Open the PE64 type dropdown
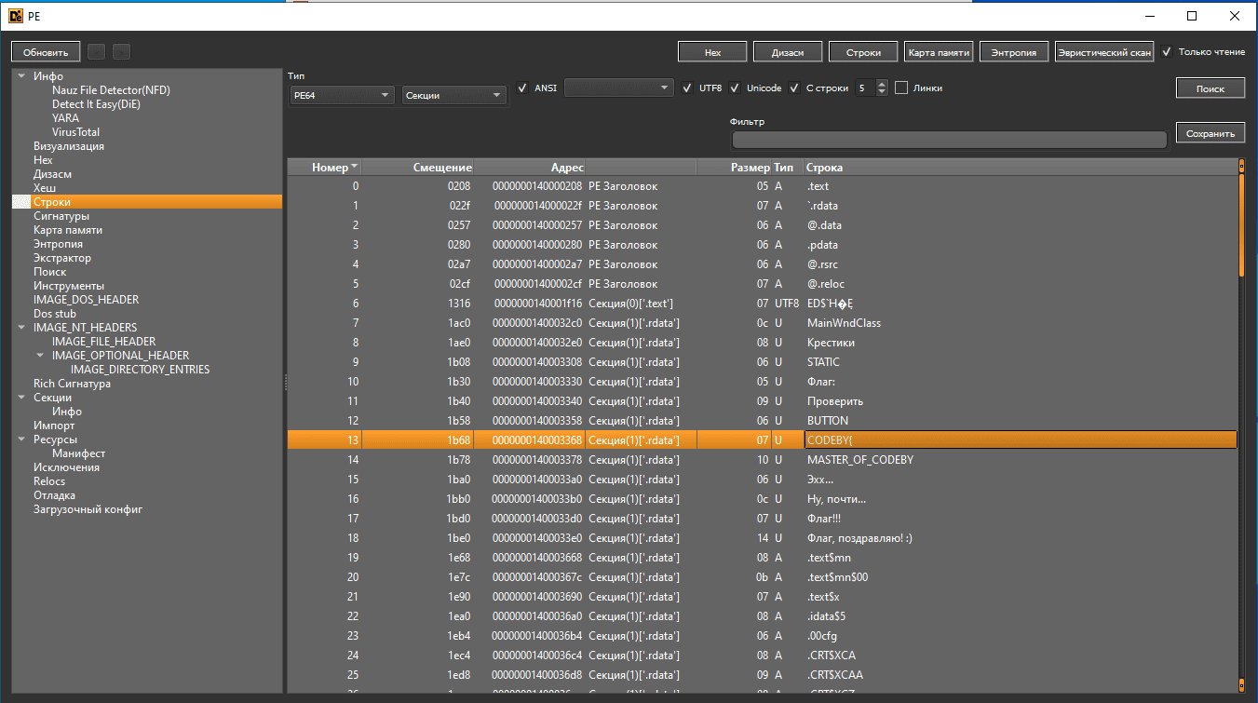1258x703 pixels. [342, 95]
